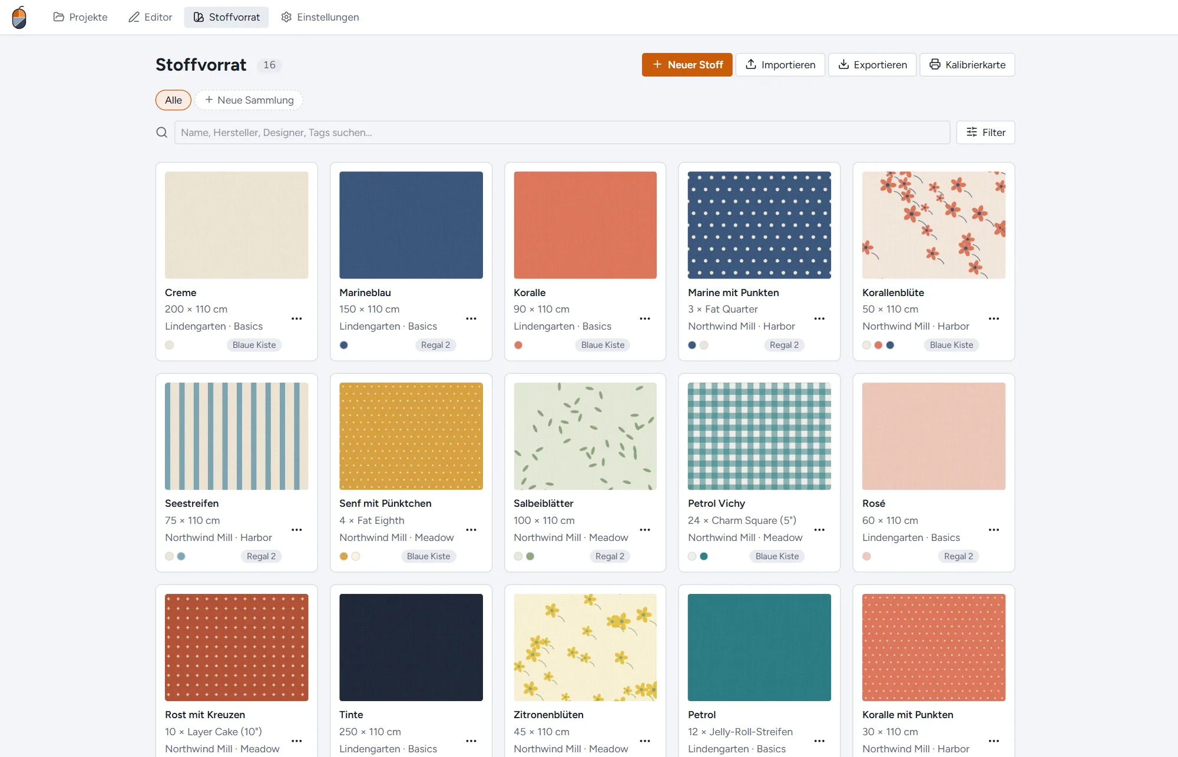Screen dimensions: 1178x757
Task: Open more options for Creme
Action: 297,318
